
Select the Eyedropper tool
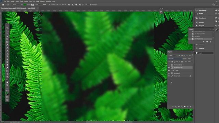pyautogui.click(x=7, y=45)
